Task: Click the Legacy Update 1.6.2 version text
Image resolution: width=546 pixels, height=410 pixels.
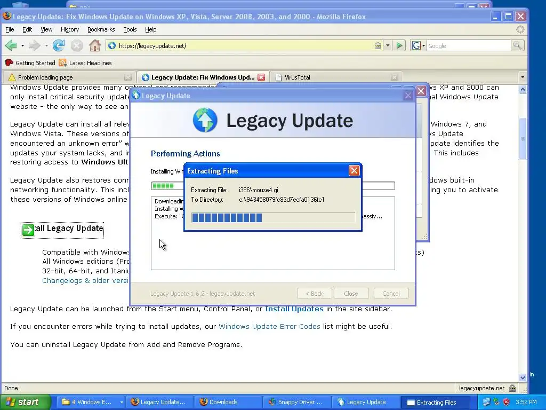Action: coord(202,294)
